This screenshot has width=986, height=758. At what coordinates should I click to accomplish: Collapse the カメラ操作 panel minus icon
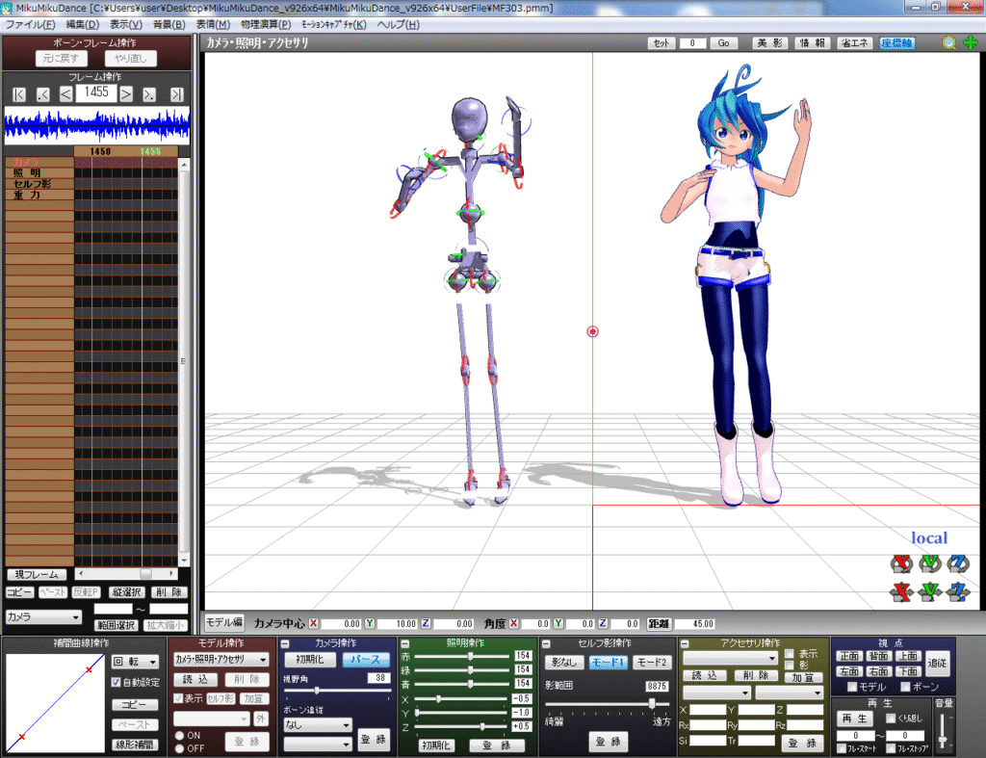[285, 643]
